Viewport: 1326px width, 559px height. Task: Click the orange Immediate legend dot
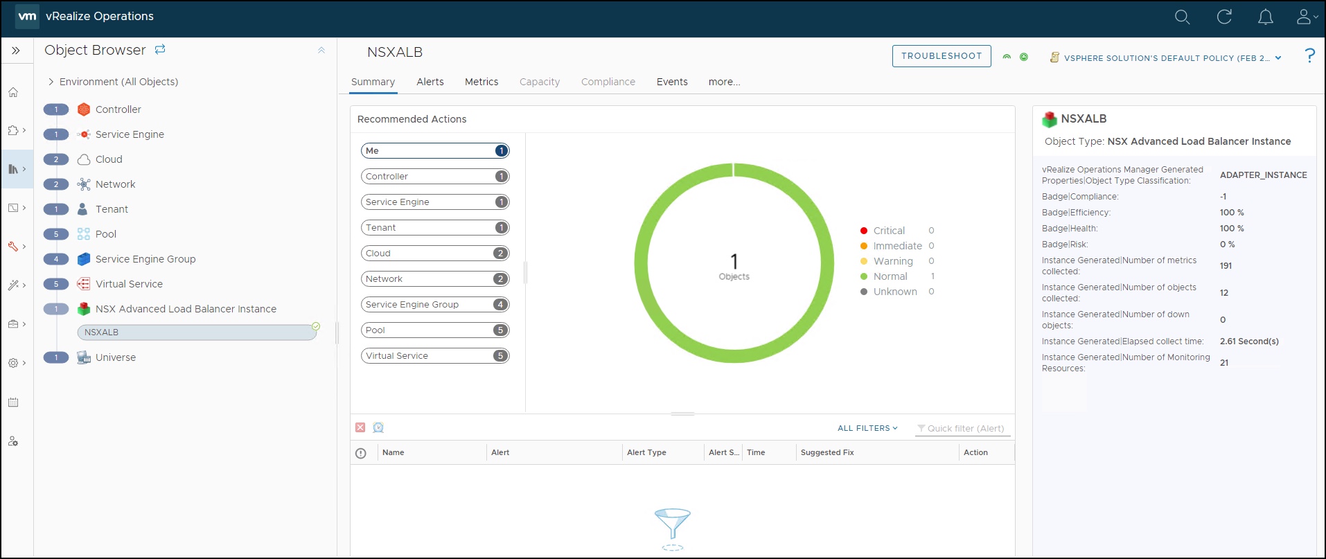(x=864, y=246)
